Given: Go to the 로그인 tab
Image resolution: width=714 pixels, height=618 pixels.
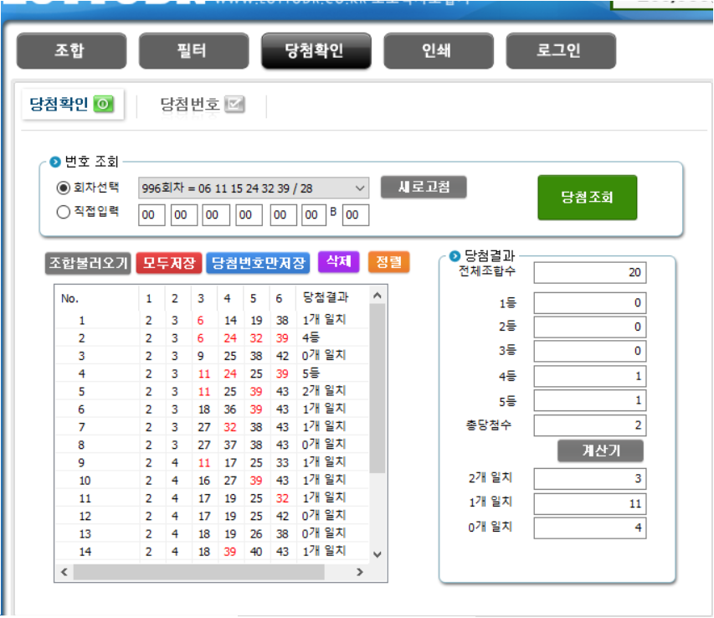Looking at the screenshot, I should coord(560,51).
